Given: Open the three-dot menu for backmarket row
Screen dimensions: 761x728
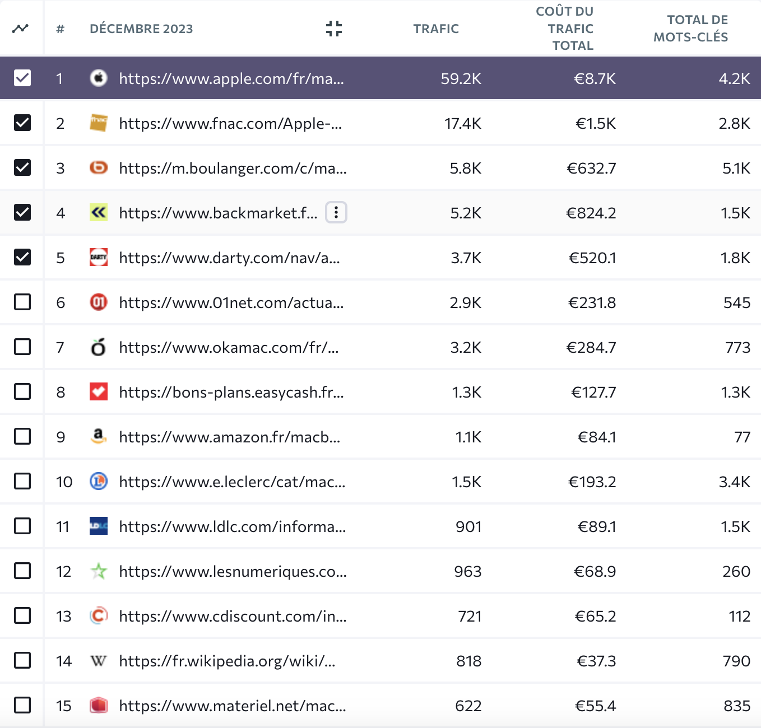Looking at the screenshot, I should pyautogui.click(x=336, y=212).
